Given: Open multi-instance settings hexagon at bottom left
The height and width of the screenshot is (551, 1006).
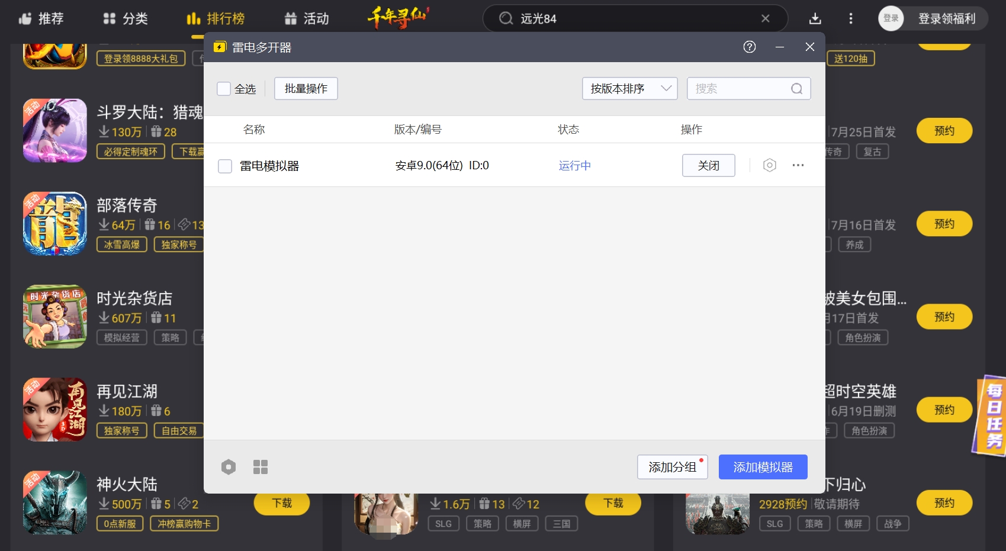Looking at the screenshot, I should tap(229, 467).
